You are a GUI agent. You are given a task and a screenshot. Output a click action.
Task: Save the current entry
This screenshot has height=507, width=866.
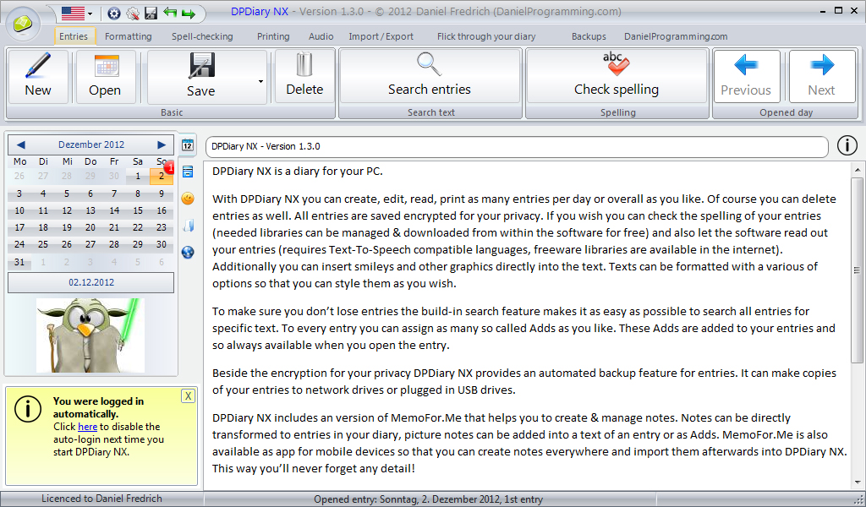(201, 76)
